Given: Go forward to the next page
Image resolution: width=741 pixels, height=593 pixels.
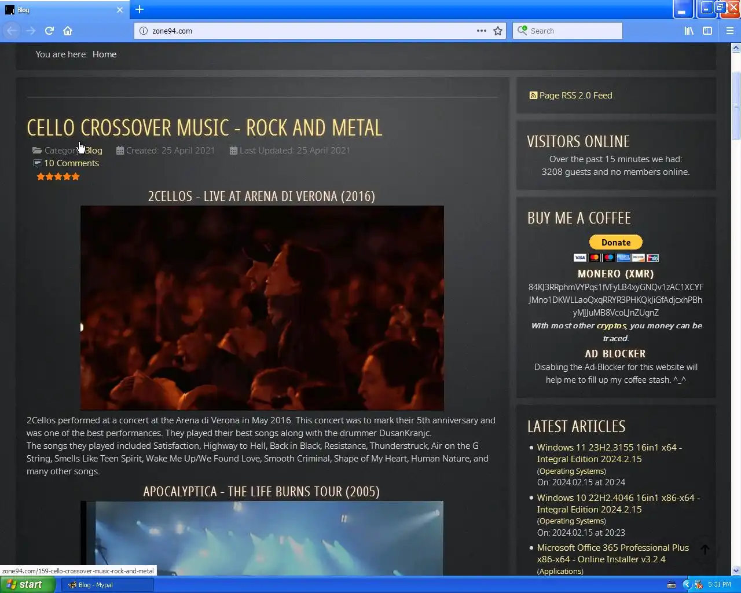Looking at the screenshot, I should tap(31, 31).
